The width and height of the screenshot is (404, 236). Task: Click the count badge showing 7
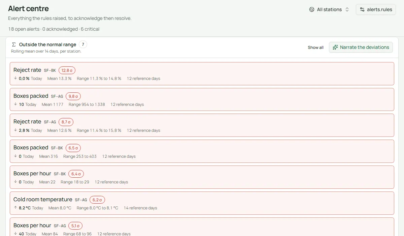click(83, 45)
